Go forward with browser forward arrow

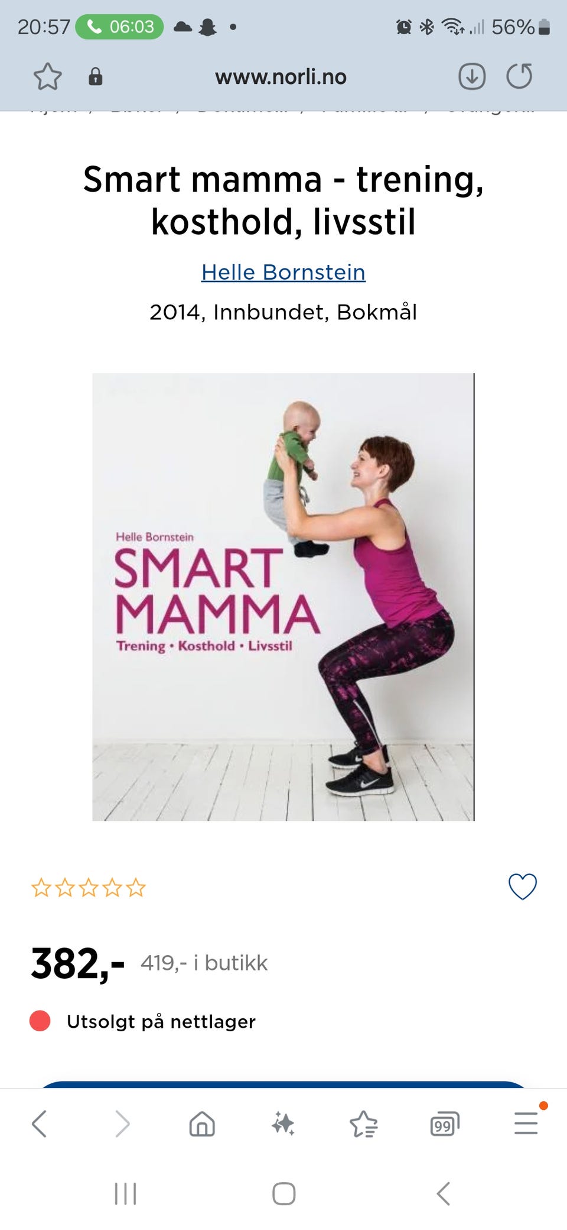tap(122, 1124)
